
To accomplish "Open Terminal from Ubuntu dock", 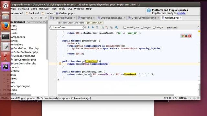I will coord(5,36).
